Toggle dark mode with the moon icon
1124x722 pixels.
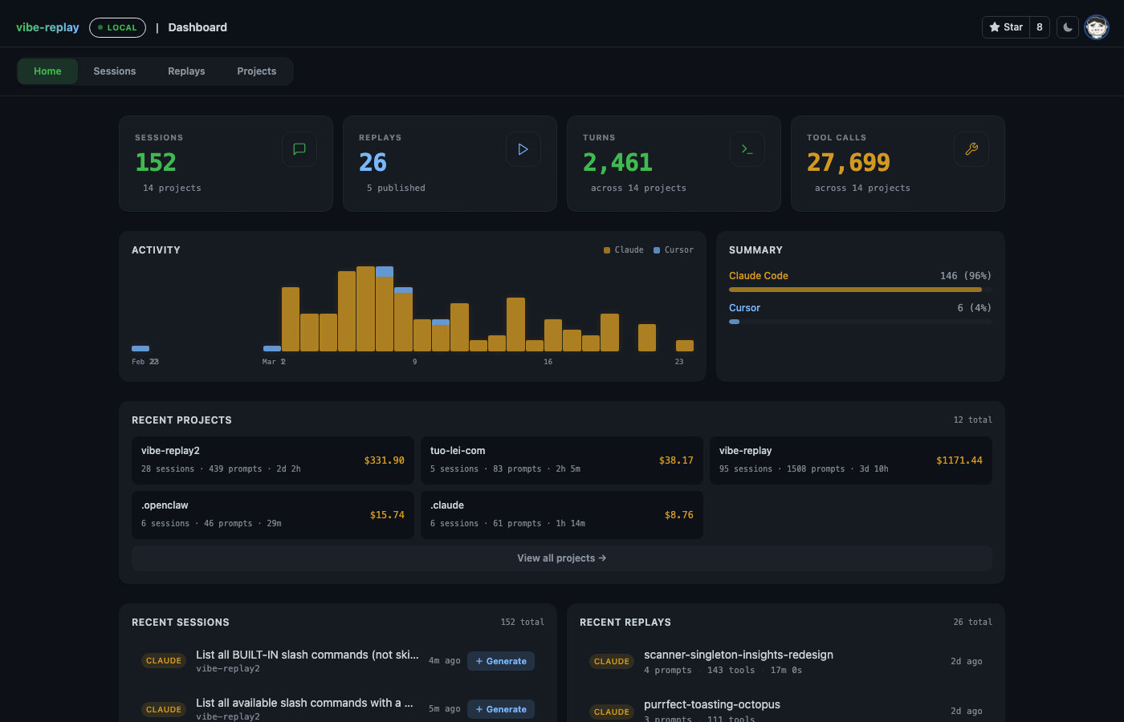tap(1067, 26)
